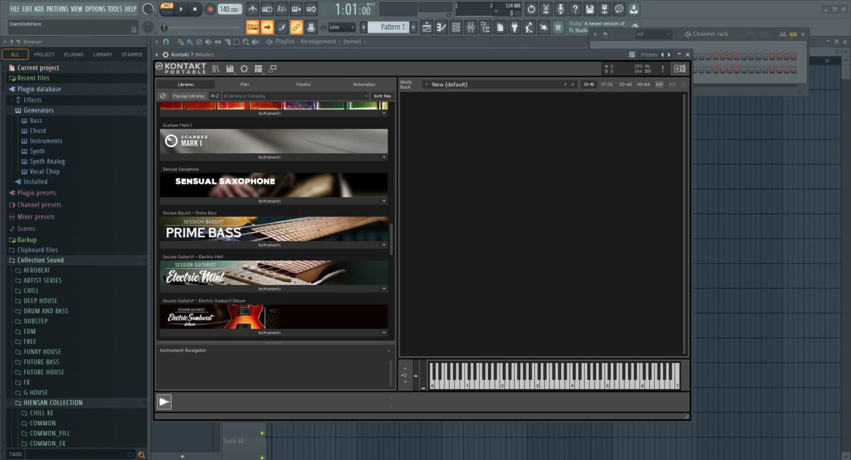Open piano roll toolbar icon
851x460 pixels.
(x=441, y=27)
